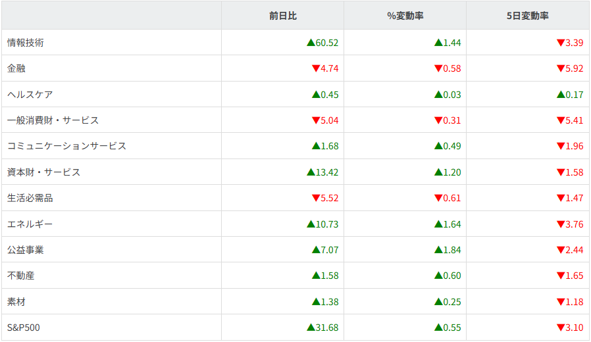This screenshot has height=342, width=591.
Task: Click the S&P500 index label
Action: click(24, 328)
